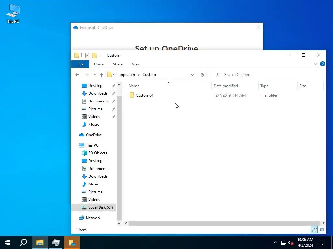Click the 12/7/2019 1:14 AM date cell
This screenshot has width=333, height=249.
(229, 95)
